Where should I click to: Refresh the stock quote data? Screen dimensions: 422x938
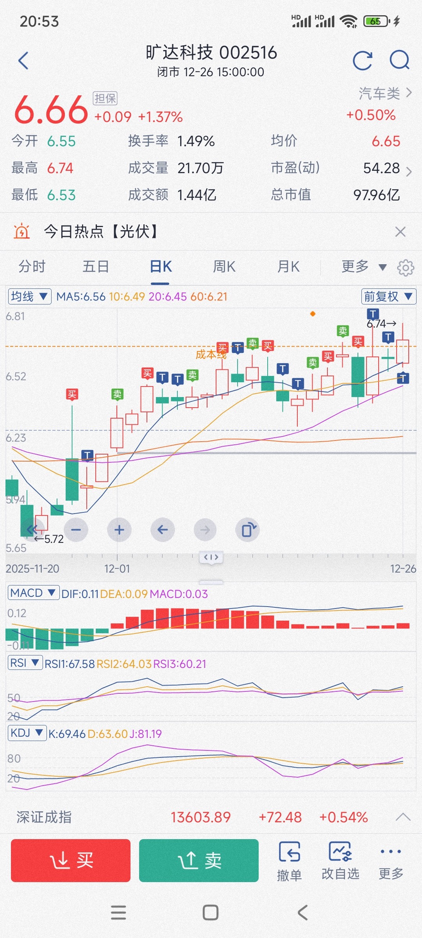362,61
